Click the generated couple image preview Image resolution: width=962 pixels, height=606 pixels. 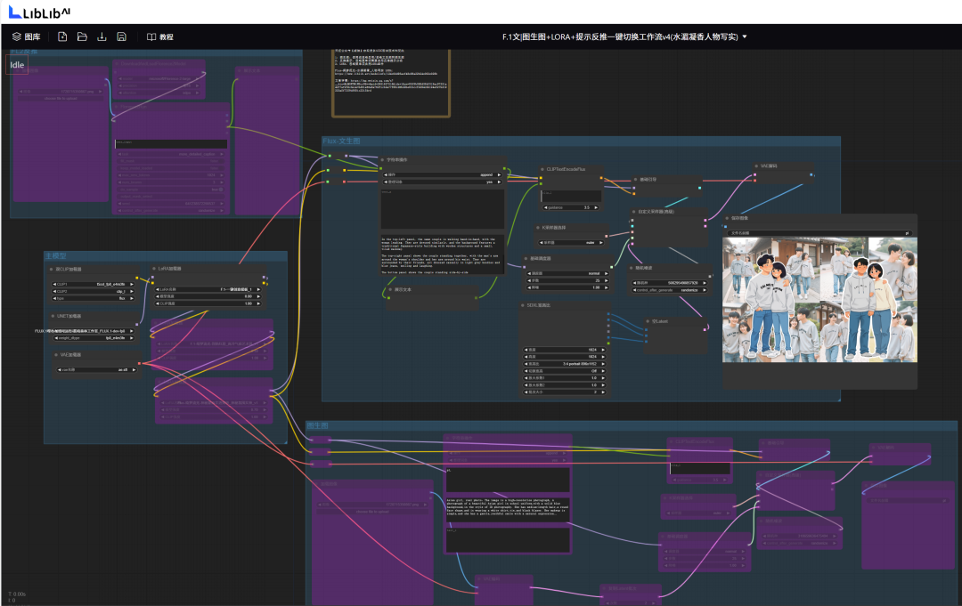click(x=819, y=300)
